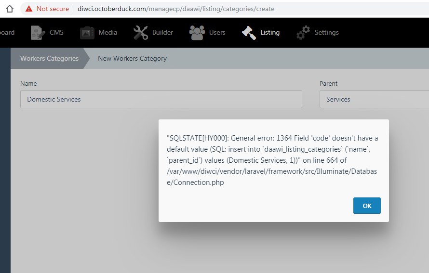Click the Name field label
429x273 pixels.
[x=28, y=84]
